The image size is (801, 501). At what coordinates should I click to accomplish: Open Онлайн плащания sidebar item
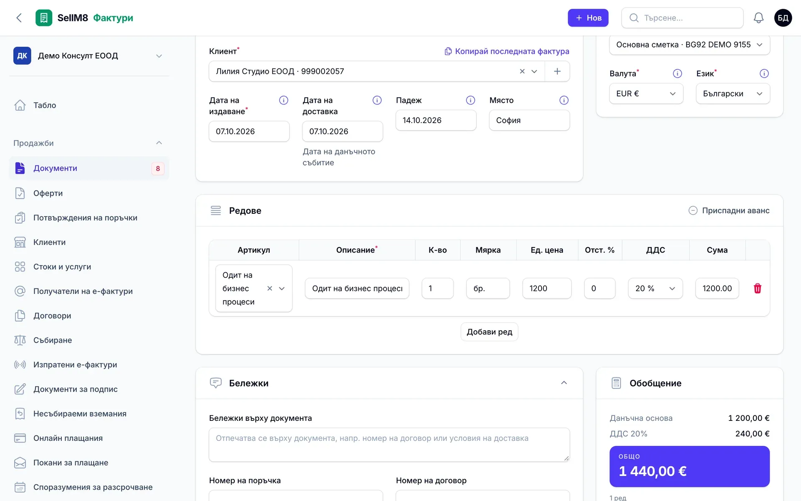(x=89, y=438)
